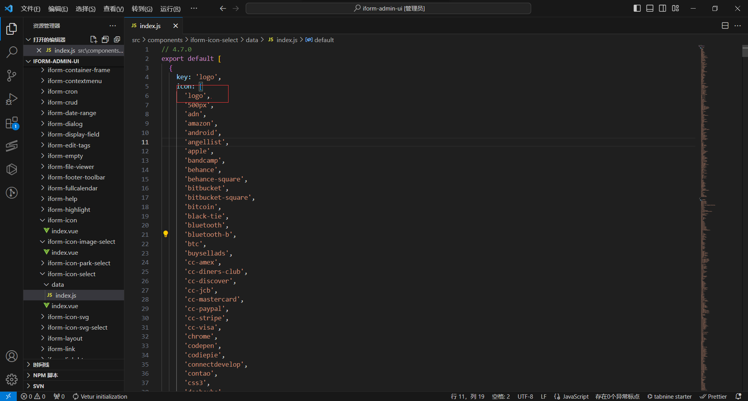Open the Source Control view
The image size is (748, 401).
point(12,75)
